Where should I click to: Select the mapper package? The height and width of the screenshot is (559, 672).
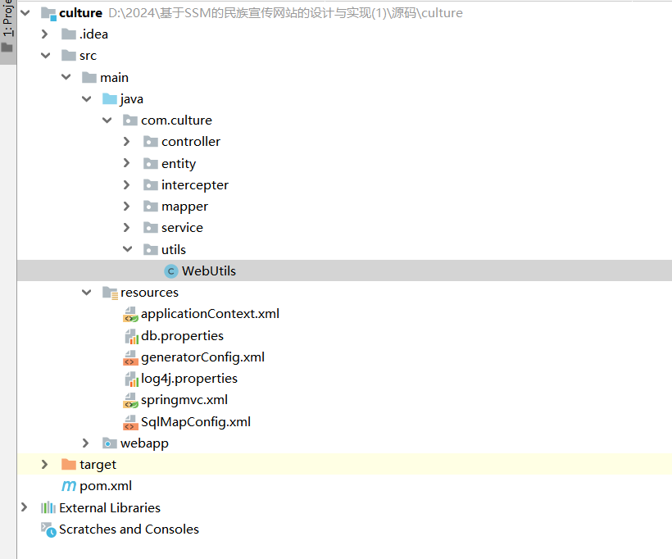(184, 207)
